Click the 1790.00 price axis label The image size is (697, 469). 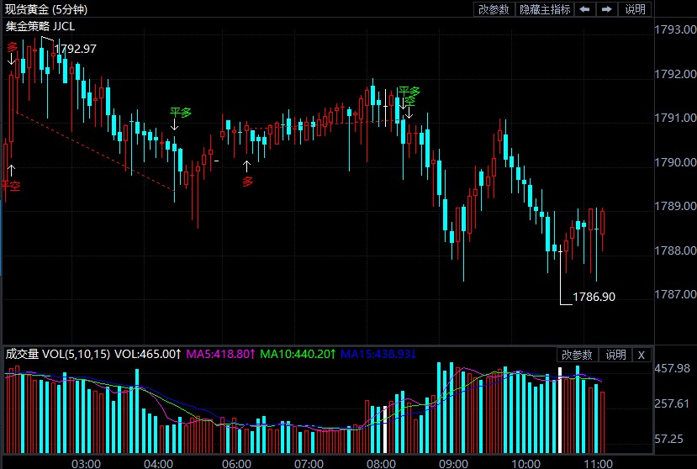(x=675, y=162)
